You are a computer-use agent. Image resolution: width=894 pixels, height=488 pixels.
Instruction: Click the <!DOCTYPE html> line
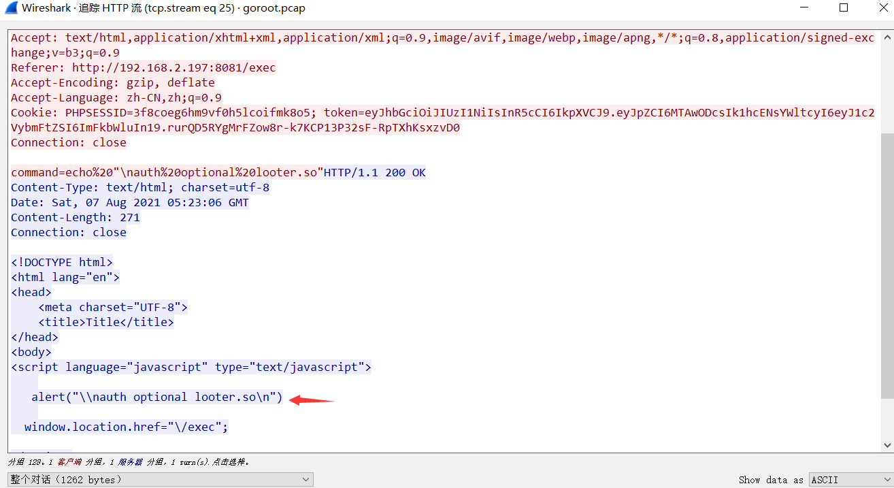[62, 262]
